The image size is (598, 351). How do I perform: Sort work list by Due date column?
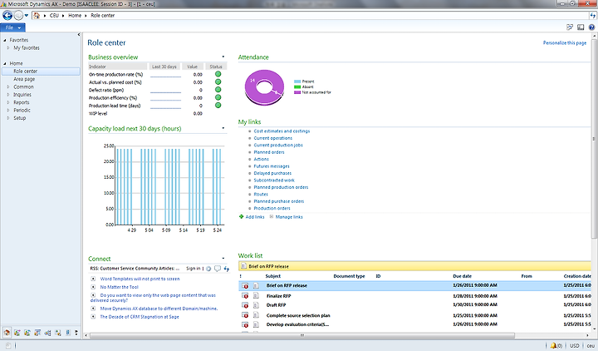tap(463, 276)
